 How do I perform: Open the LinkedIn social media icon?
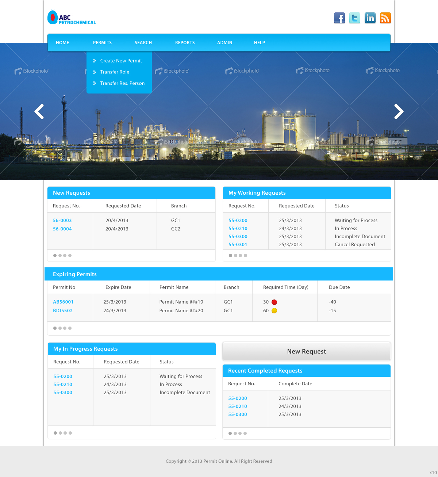(x=370, y=18)
